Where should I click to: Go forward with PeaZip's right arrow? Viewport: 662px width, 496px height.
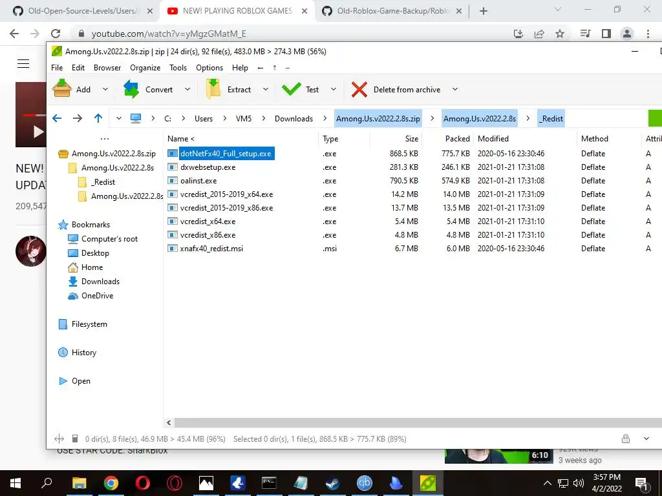click(x=78, y=119)
